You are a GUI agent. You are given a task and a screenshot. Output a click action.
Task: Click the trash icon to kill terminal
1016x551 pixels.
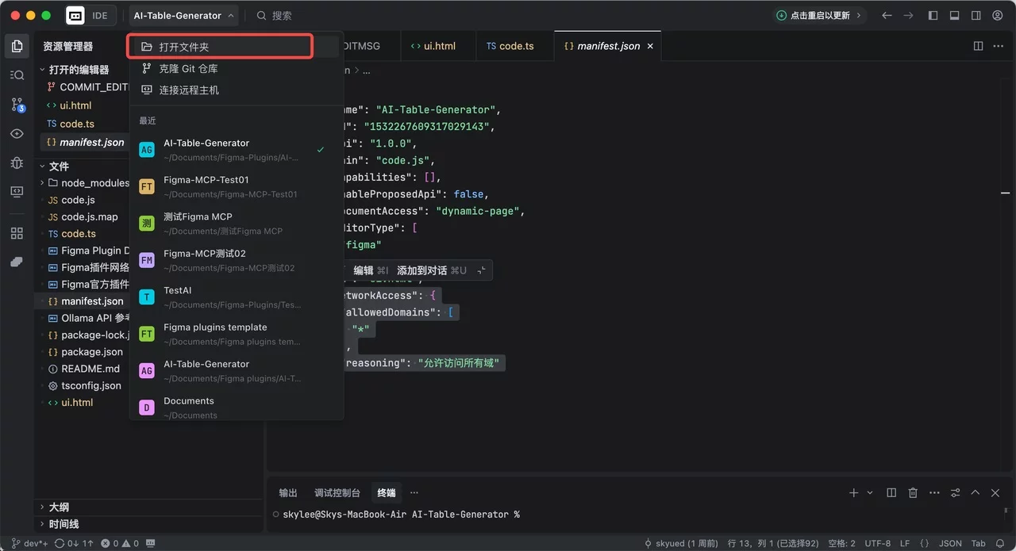point(913,493)
